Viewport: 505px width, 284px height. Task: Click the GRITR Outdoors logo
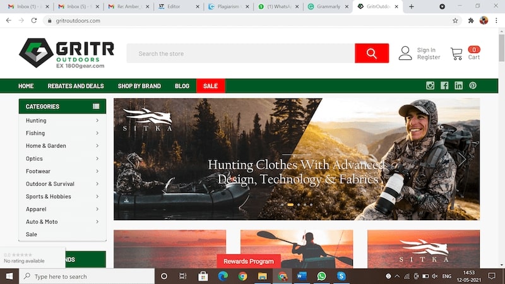[67, 53]
